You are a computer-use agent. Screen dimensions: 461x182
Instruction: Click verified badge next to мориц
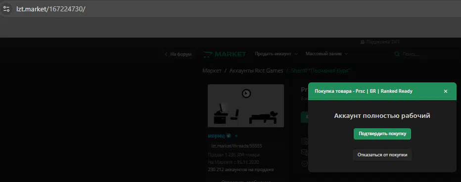click(228, 136)
